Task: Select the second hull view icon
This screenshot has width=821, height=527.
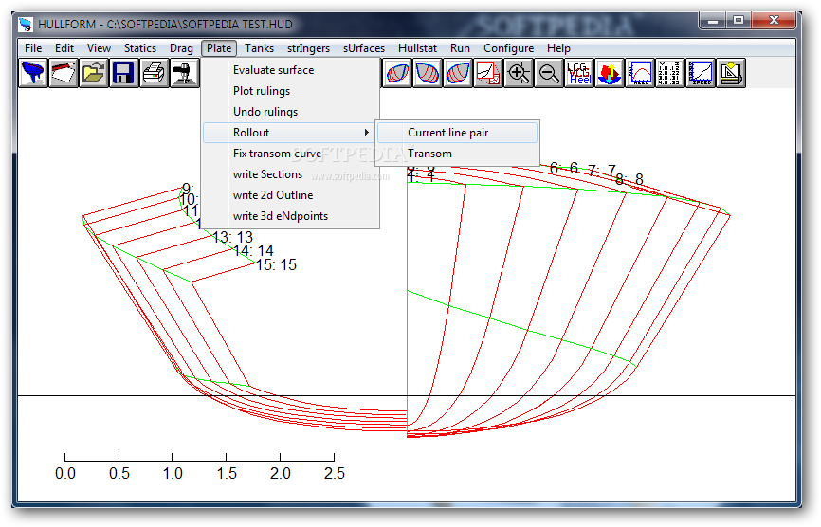Action: coord(428,73)
